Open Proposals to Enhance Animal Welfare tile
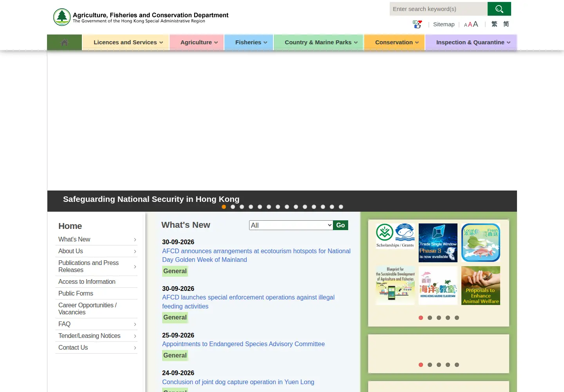The width and height of the screenshot is (564, 392). pos(481,285)
